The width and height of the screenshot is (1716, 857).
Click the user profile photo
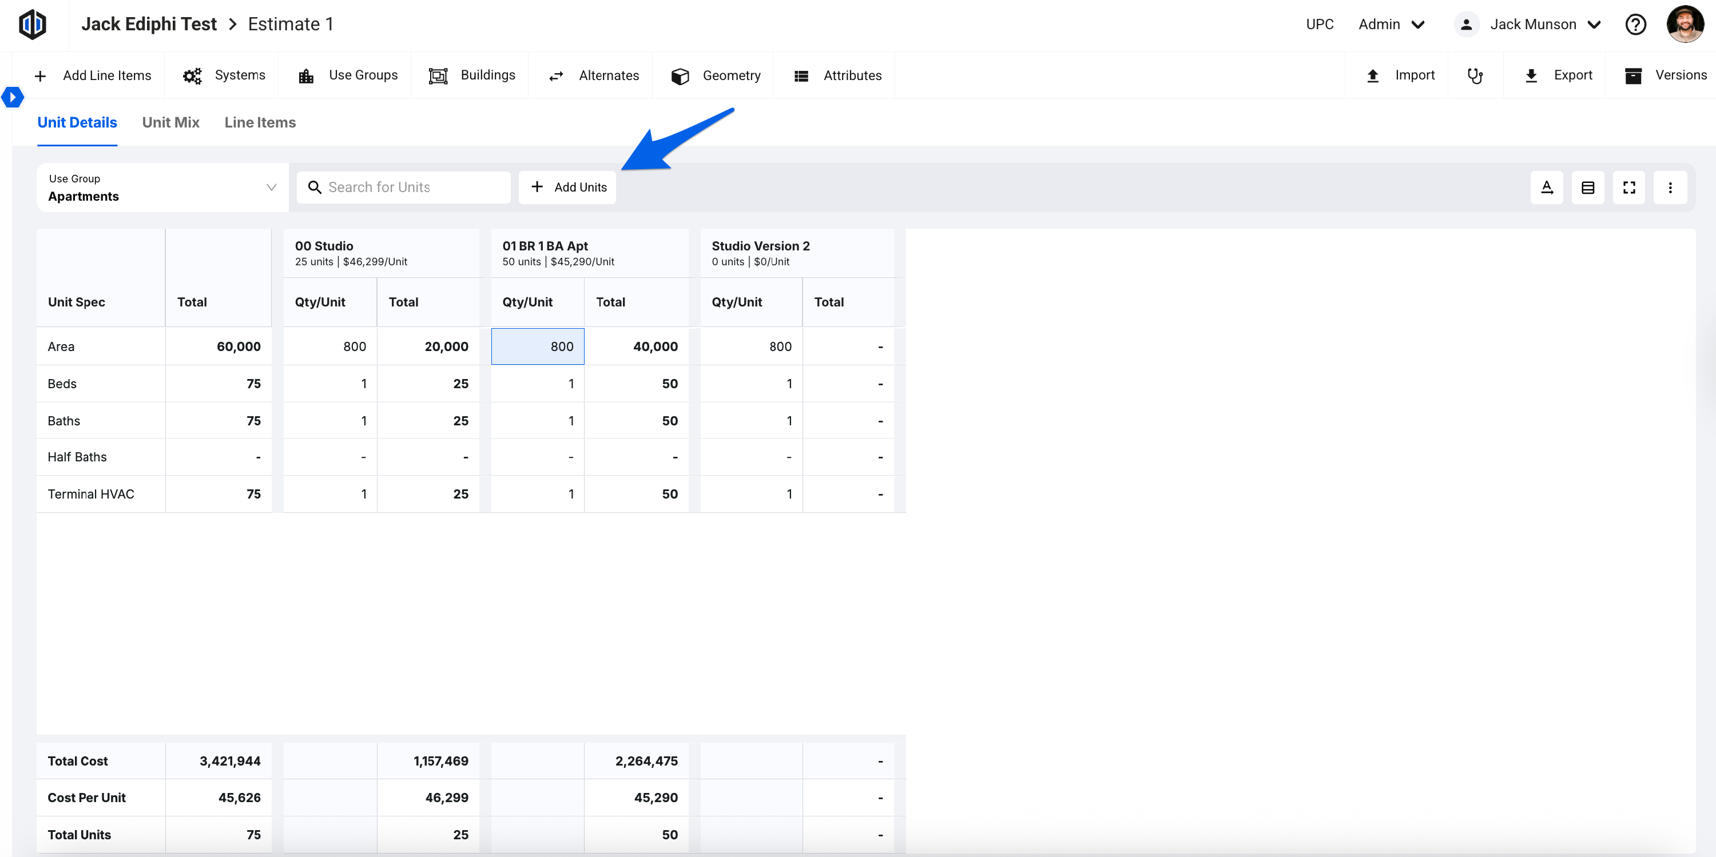tap(1684, 25)
